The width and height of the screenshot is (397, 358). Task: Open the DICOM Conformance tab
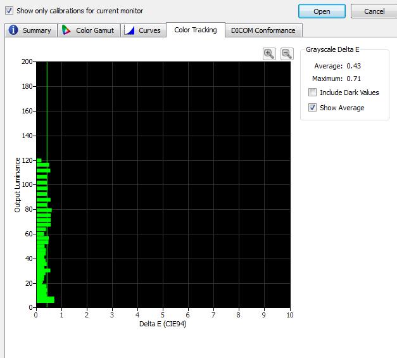[x=263, y=30]
